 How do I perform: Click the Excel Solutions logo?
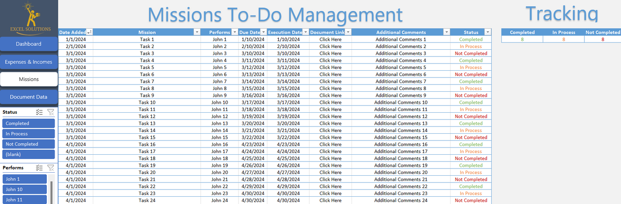click(x=30, y=17)
